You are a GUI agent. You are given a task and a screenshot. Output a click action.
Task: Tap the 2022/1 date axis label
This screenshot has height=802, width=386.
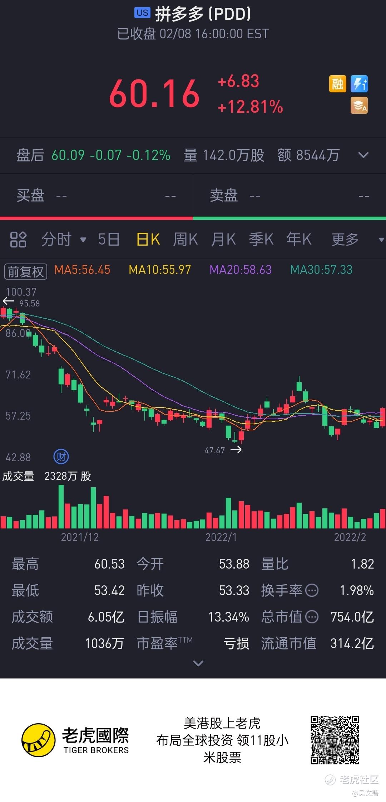[221, 537]
